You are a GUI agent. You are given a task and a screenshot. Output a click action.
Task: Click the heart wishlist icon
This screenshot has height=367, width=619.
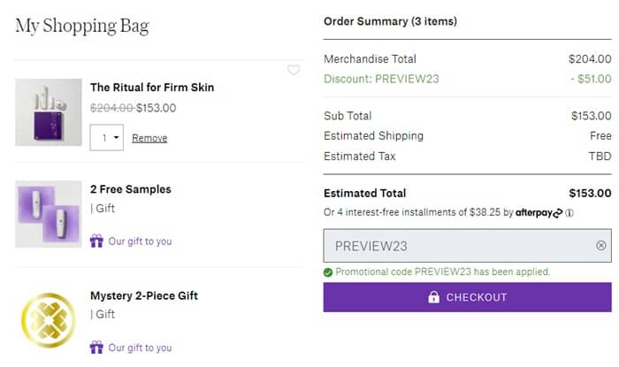tap(294, 71)
